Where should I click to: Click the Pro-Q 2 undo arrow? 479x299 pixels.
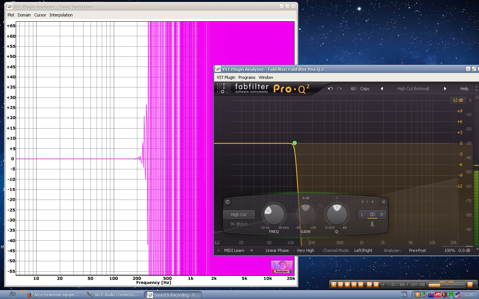[330, 89]
